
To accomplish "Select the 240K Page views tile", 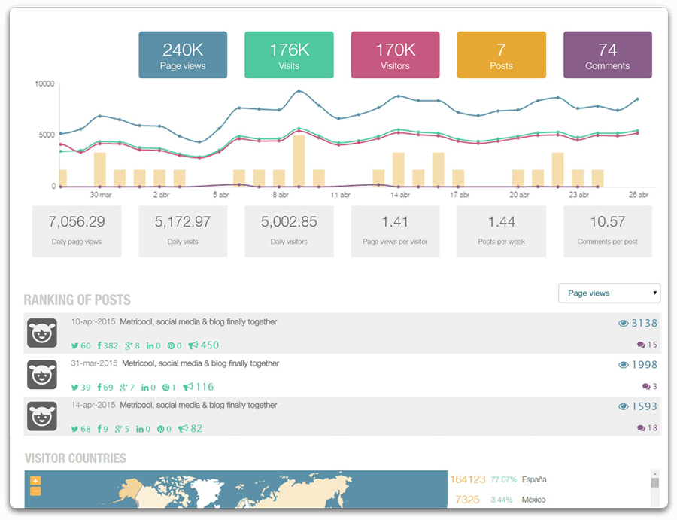I will tap(183, 55).
